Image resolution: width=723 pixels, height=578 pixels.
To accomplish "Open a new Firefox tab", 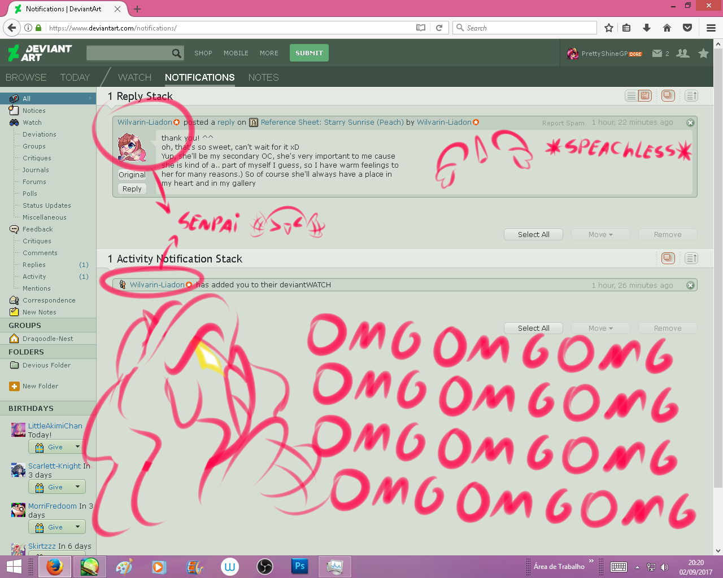I will [x=137, y=9].
